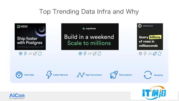Screen dimensions: 179x101
Task: Click the Fast Analytics label
Action: 126,75
